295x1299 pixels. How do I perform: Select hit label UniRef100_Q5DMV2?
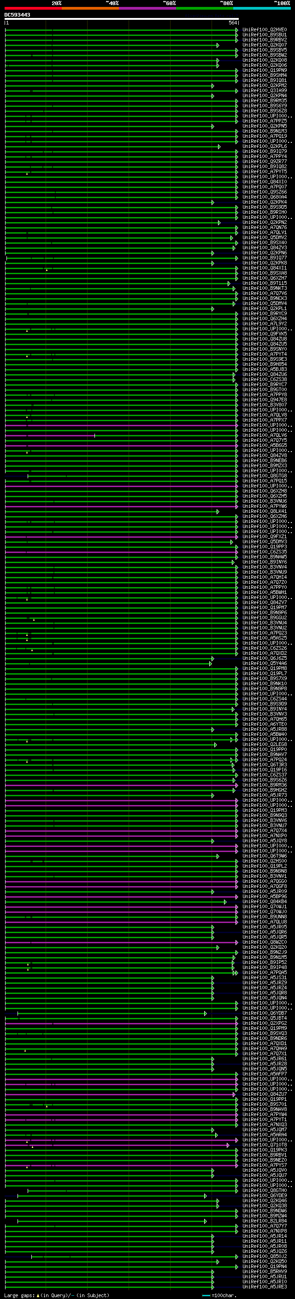(265, 237)
